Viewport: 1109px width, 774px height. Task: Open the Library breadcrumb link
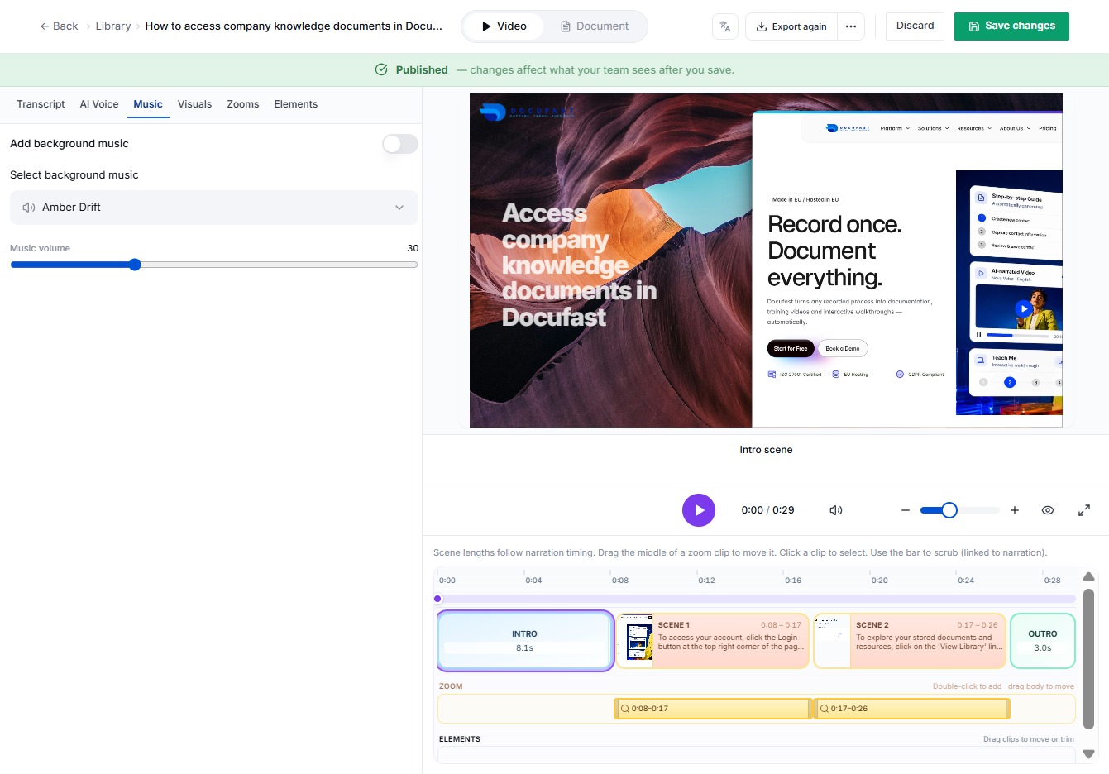(113, 26)
